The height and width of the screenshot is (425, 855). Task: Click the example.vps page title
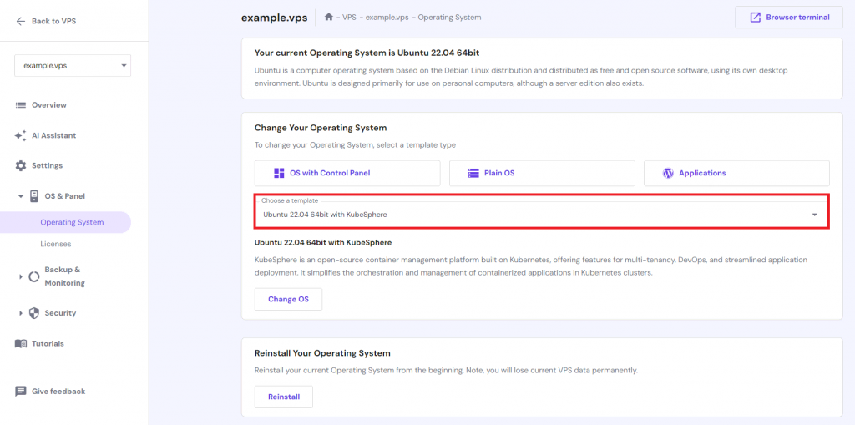(x=272, y=17)
